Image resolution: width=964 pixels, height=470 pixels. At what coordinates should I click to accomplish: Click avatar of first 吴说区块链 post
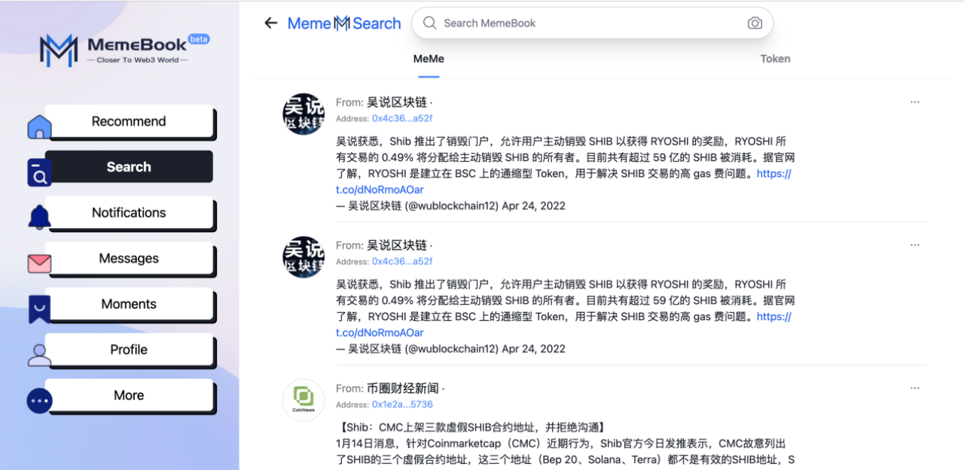tap(304, 114)
